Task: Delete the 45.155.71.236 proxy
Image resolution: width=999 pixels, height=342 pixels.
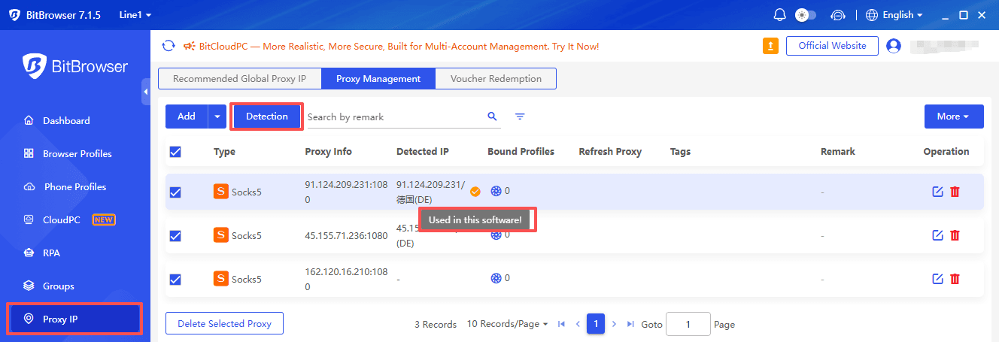Action: pos(955,235)
